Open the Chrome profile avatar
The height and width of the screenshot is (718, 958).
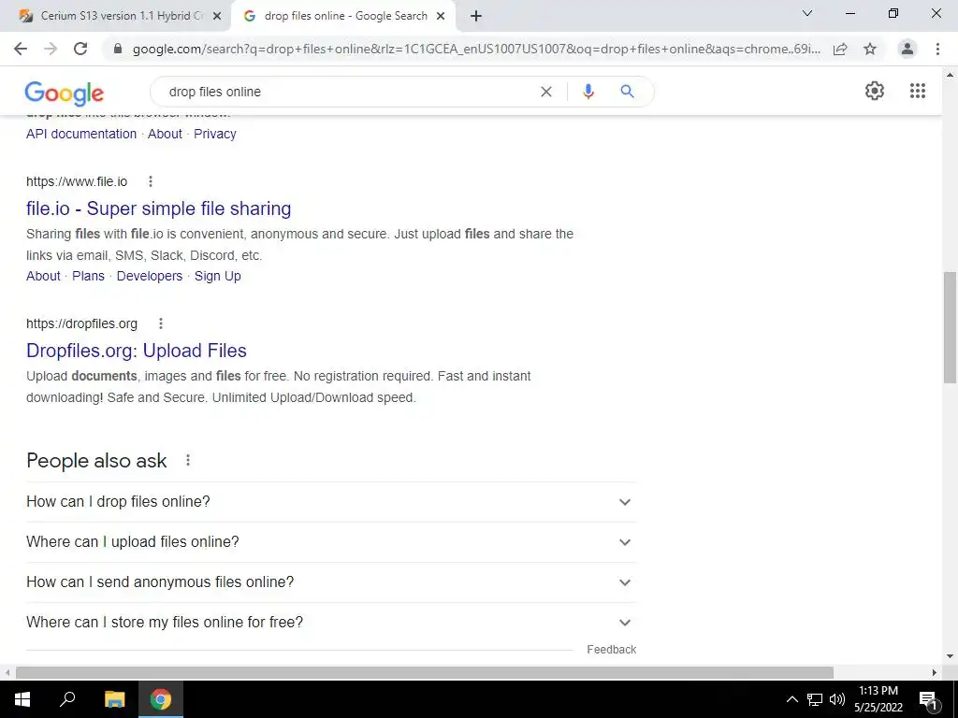pyautogui.click(x=907, y=49)
